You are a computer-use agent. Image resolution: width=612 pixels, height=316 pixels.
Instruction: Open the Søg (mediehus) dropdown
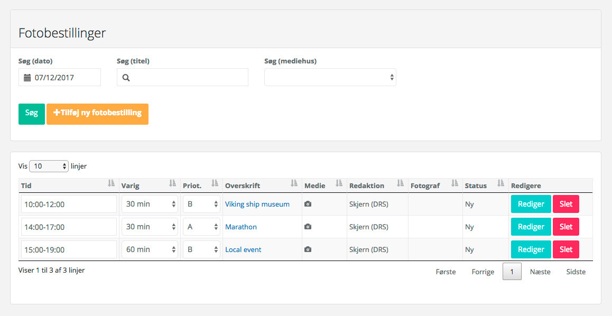pos(330,77)
